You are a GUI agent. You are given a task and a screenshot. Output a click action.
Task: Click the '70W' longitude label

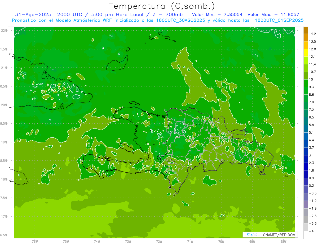tap(221, 242)
